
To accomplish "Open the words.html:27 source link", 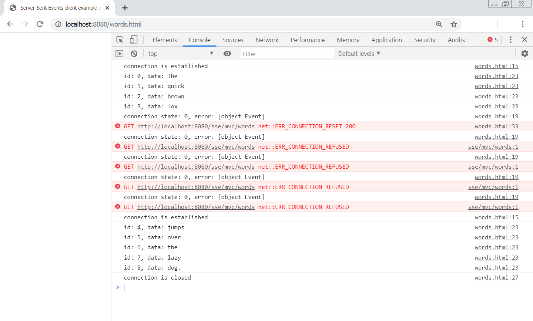I will [x=496, y=277].
